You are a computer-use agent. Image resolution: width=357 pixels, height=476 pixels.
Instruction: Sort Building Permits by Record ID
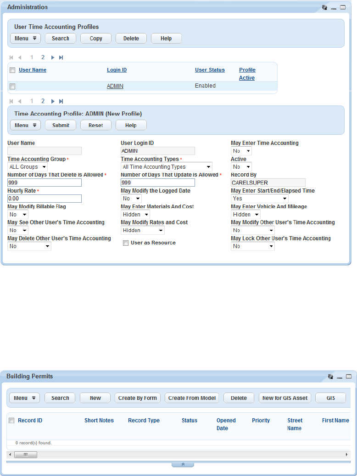click(30, 421)
